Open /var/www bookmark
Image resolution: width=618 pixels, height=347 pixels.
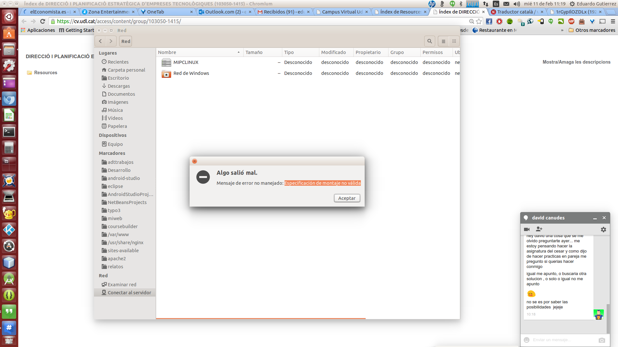point(118,235)
